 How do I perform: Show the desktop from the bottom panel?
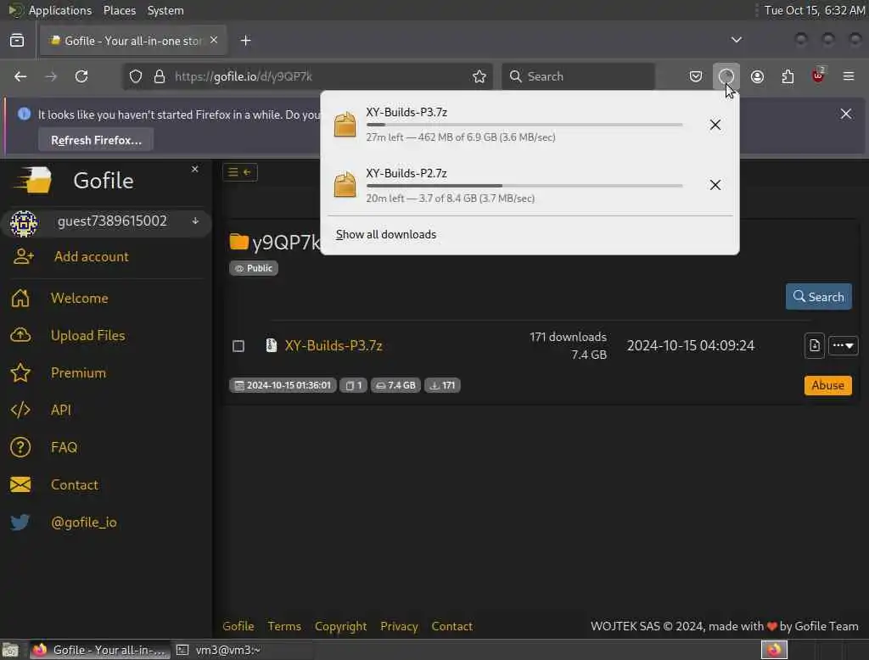pos(10,650)
